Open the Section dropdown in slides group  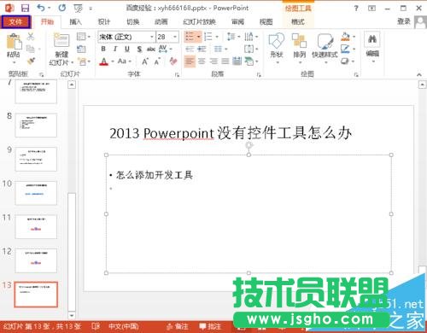[84, 61]
